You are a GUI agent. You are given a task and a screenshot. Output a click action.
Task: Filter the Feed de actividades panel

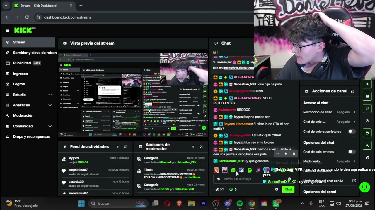(117, 147)
